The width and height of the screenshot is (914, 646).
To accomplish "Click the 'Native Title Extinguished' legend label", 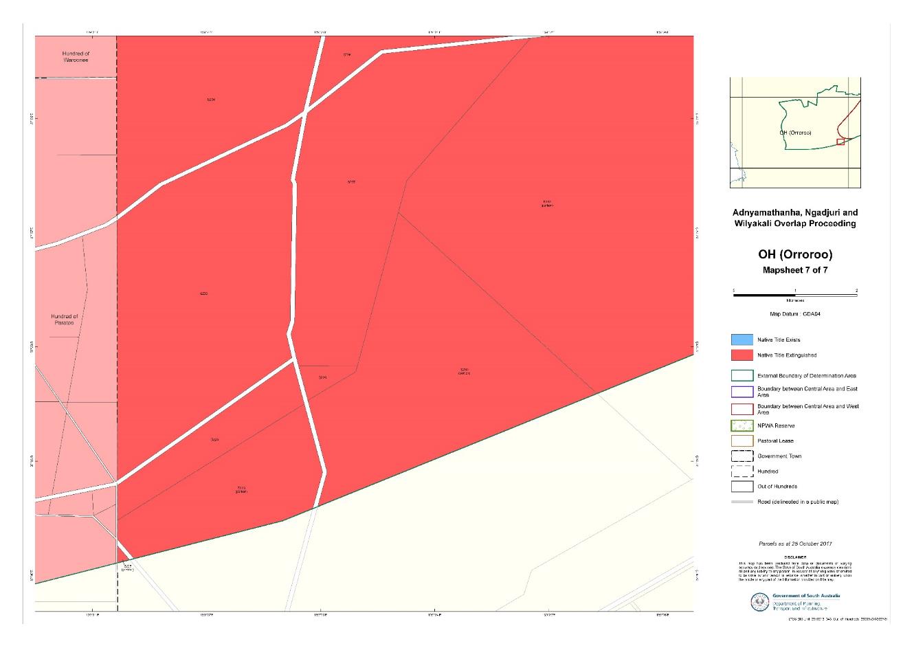I will coord(787,355).
